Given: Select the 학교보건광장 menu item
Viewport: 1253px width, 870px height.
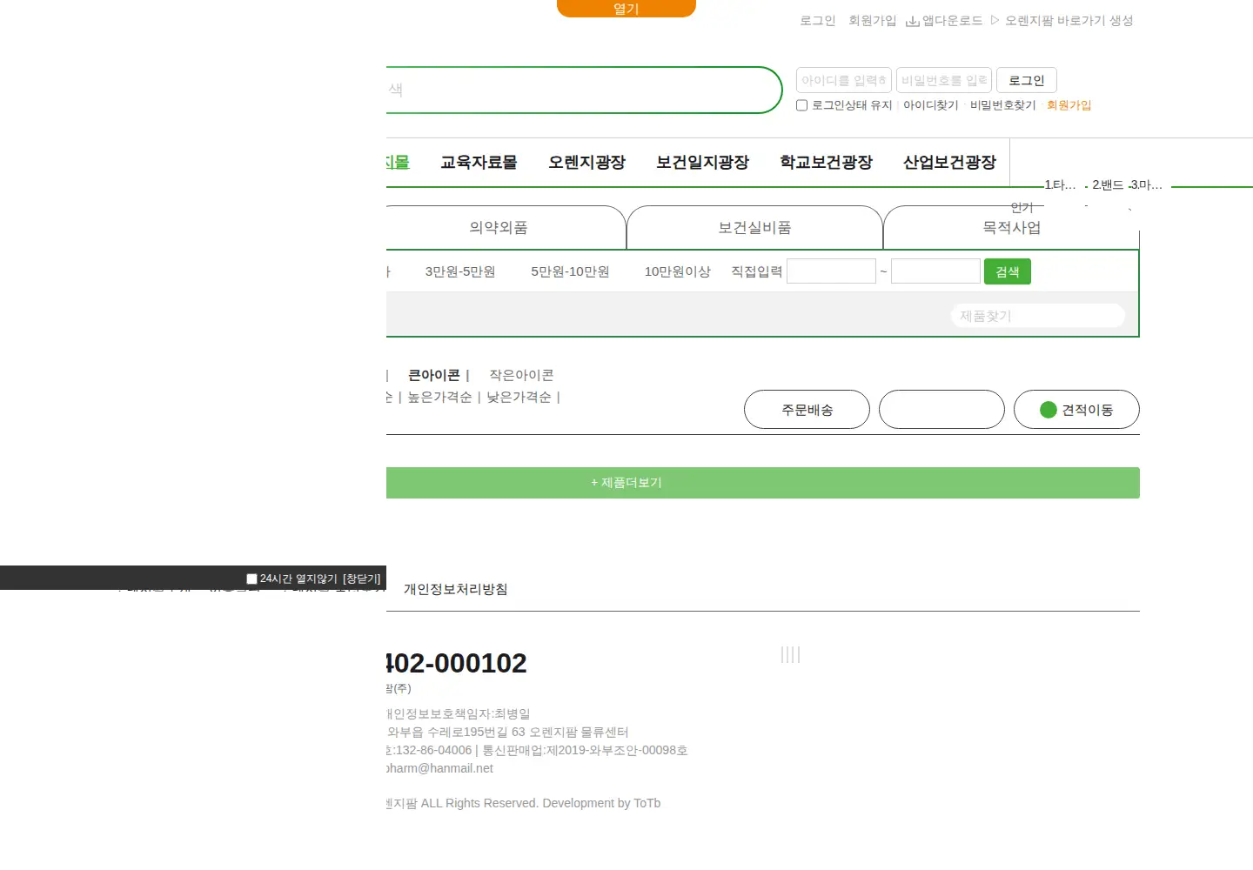Looking at the screenshot, I should [826, 162].
